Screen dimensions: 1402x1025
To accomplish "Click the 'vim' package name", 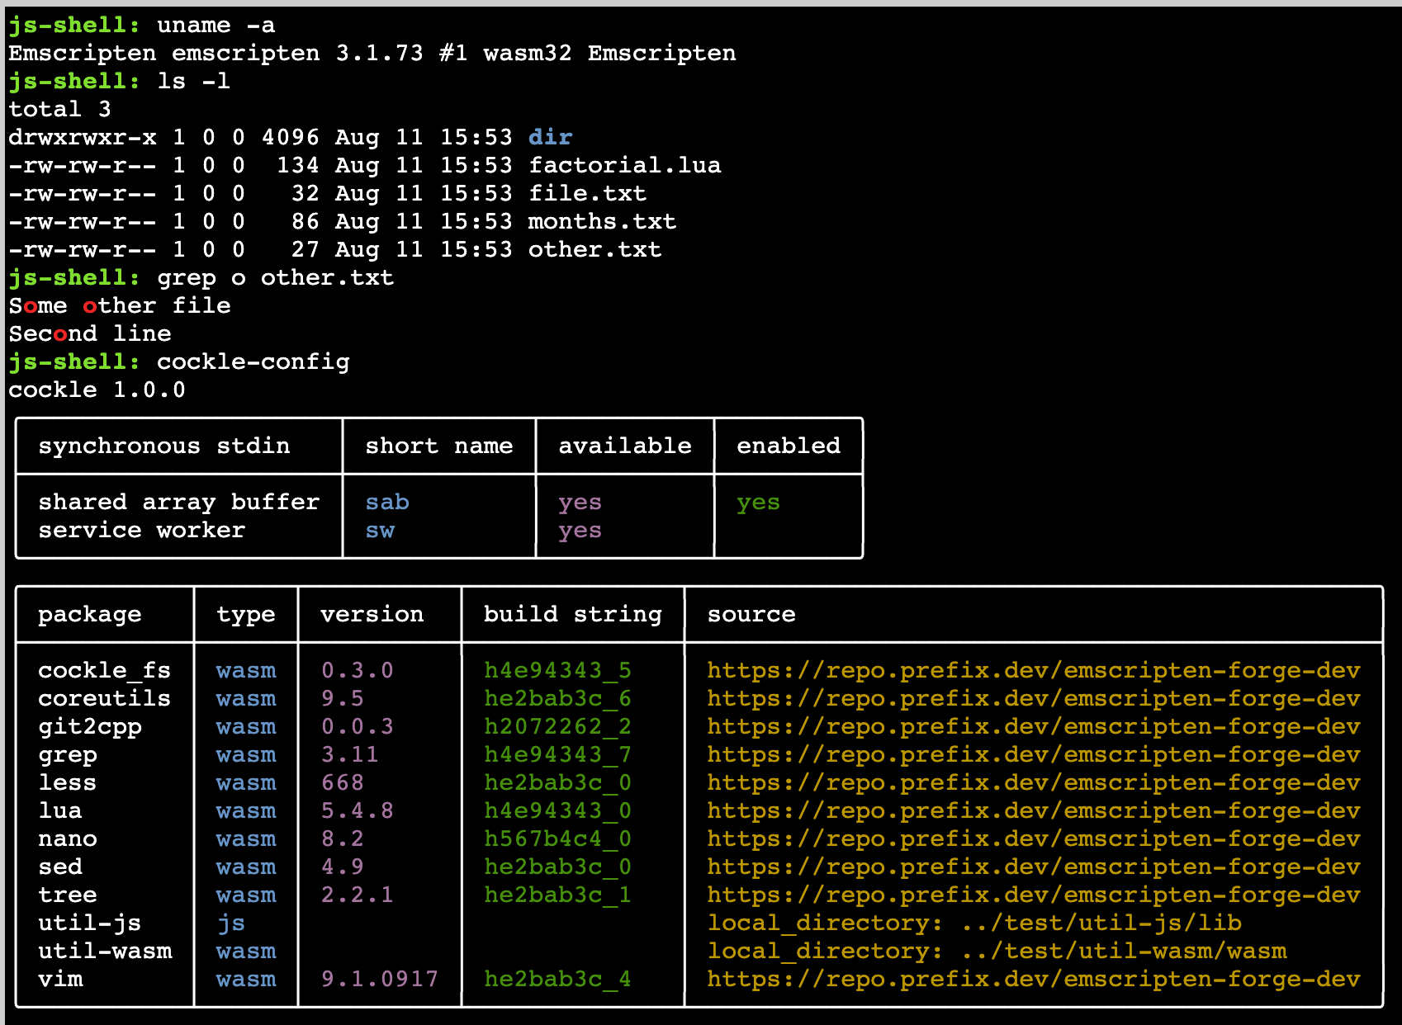I will point(60,980).
